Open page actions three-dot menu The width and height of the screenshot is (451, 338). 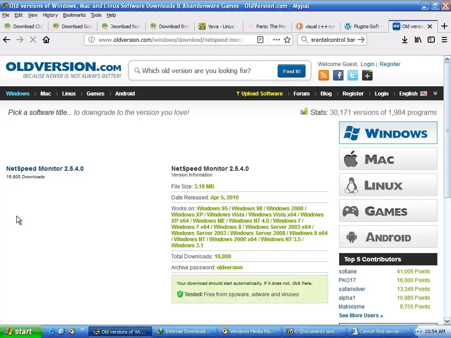pos(276,40)
